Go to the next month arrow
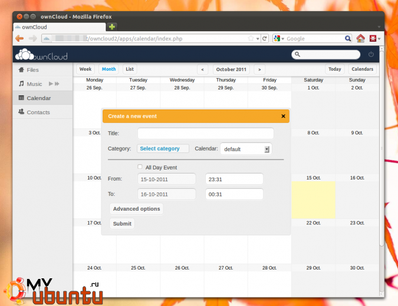The height and width of the screenshot is (306, 398). pos(259,69)
